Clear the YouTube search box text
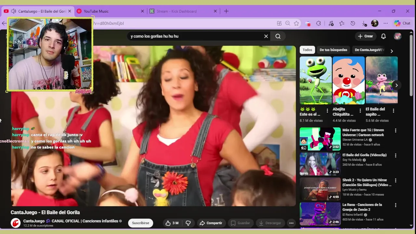Image resolution: width=416 pixels, height=234 pixels. click(266, 36)
